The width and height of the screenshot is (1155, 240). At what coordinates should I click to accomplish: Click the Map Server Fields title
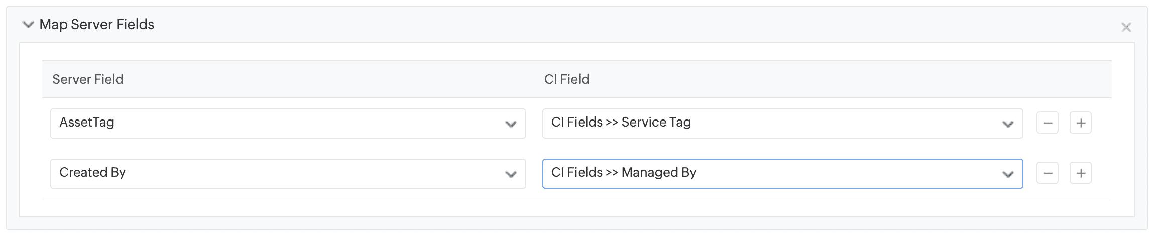96,25
